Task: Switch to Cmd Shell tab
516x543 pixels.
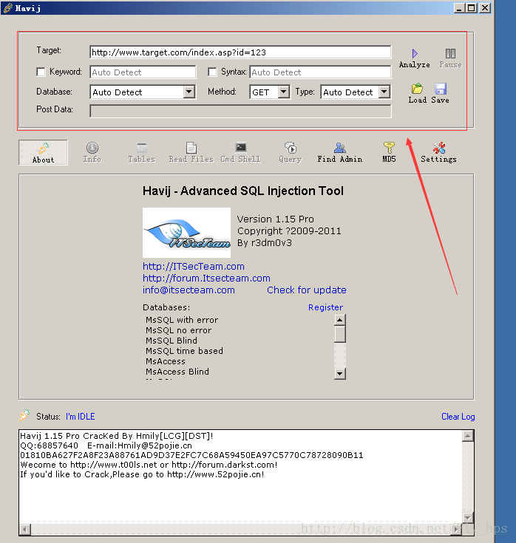Action: (241, 152)
